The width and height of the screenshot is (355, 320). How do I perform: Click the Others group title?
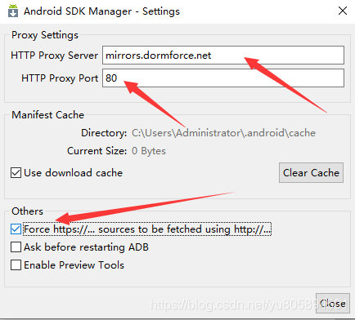tap(27, 211)
